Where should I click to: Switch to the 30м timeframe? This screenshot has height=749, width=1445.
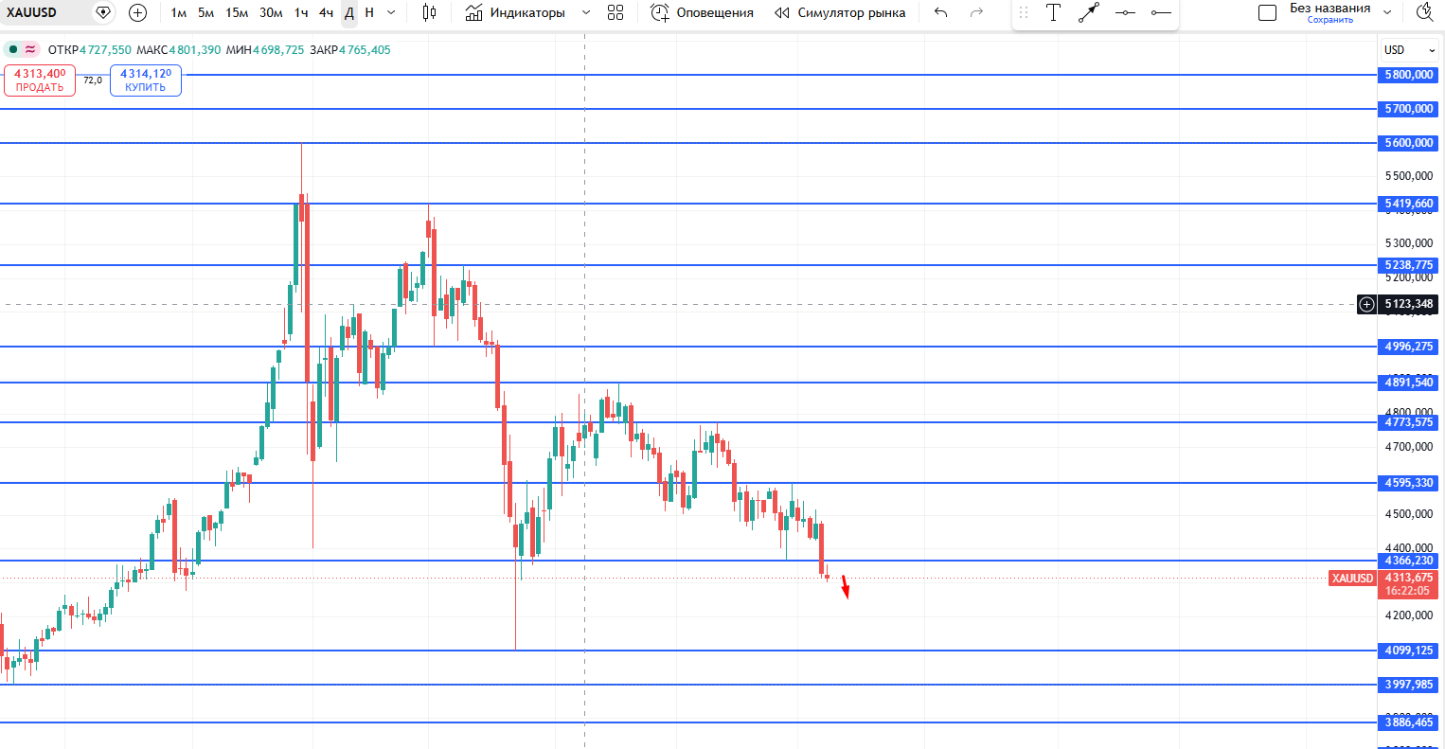point(271,12)
